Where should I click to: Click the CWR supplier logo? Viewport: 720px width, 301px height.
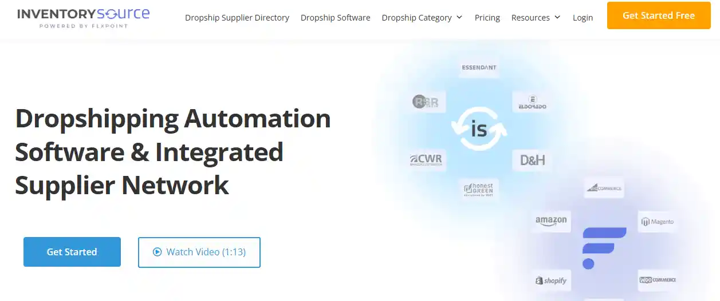click(x=426, y=160)
